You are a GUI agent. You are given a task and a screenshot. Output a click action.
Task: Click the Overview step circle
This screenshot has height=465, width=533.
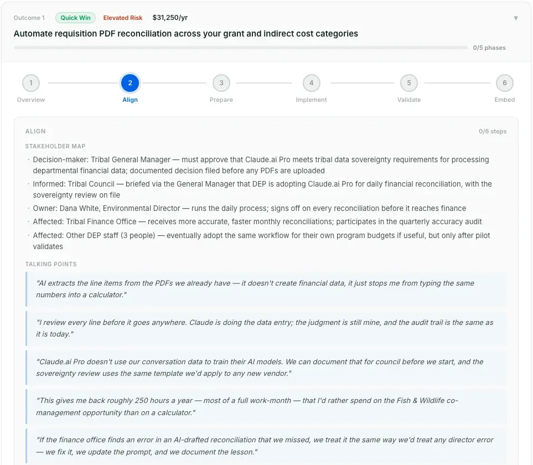click(30, 82)
